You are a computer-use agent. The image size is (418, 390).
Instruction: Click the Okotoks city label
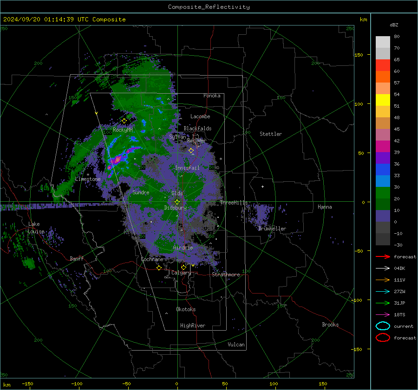(186, 309)
